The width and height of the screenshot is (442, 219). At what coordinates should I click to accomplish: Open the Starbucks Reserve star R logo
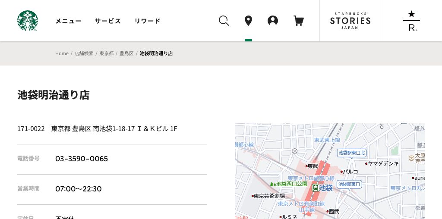click(411, 21)
